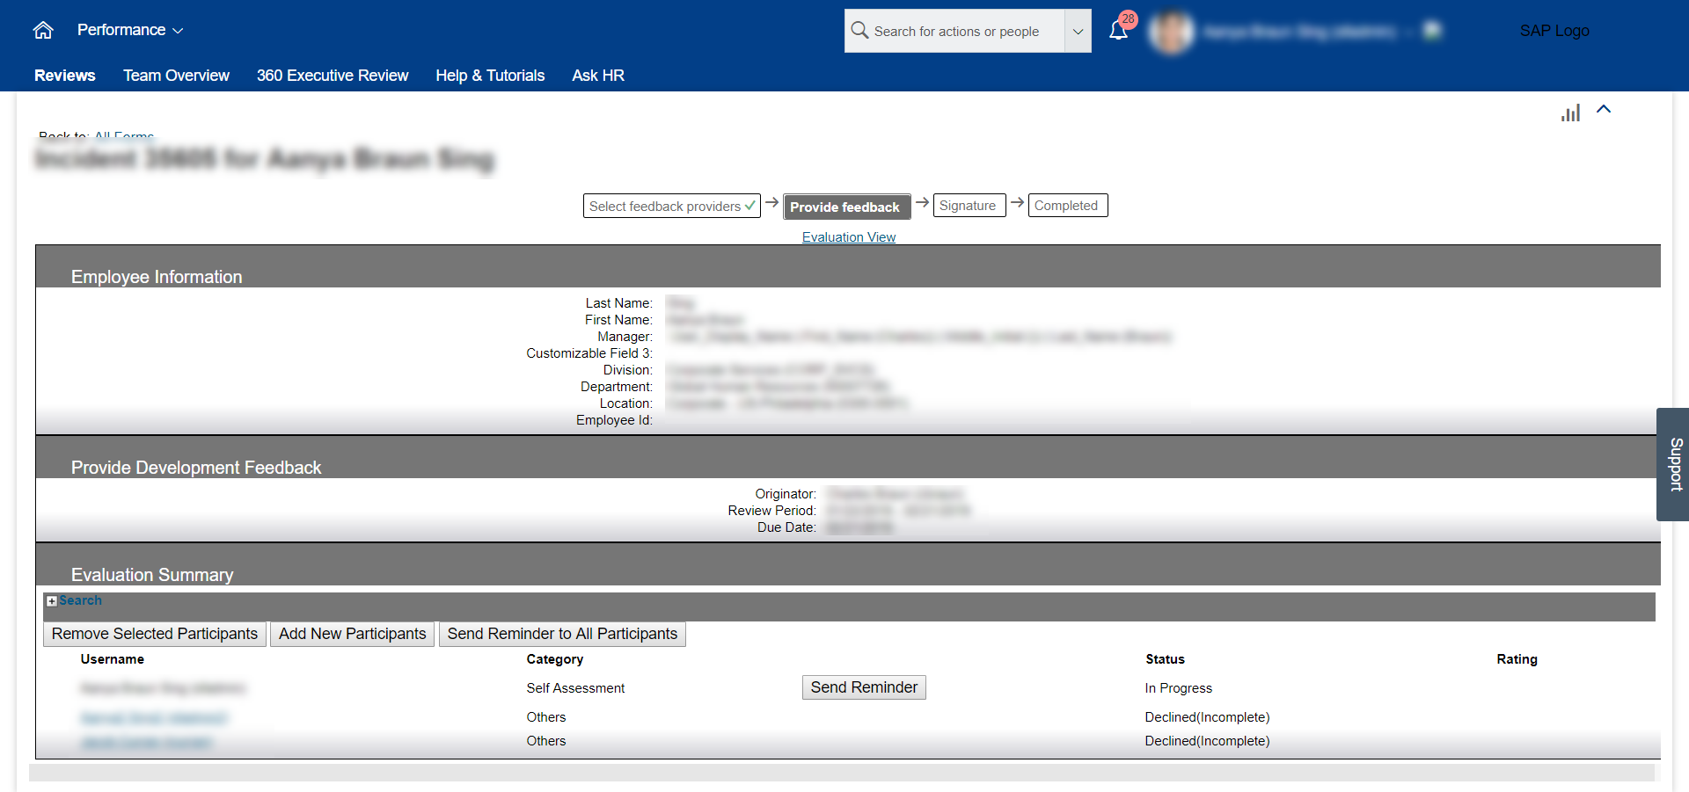Open the 360 Executive Review tab
The width and height of the screenshot is (1689, 792).
333,76
